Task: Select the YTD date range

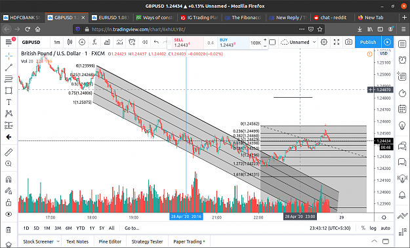Action: coord(81,228)
